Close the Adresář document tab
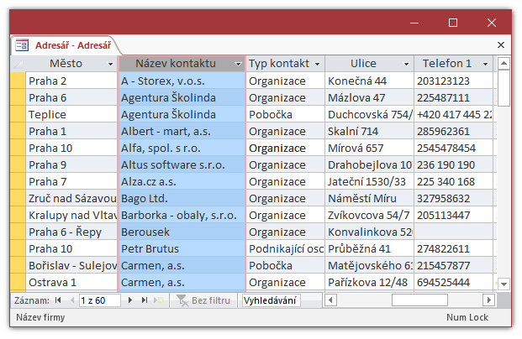Viewport: 522px width, 339px height. pyautogui.click(x=501, y=44)
